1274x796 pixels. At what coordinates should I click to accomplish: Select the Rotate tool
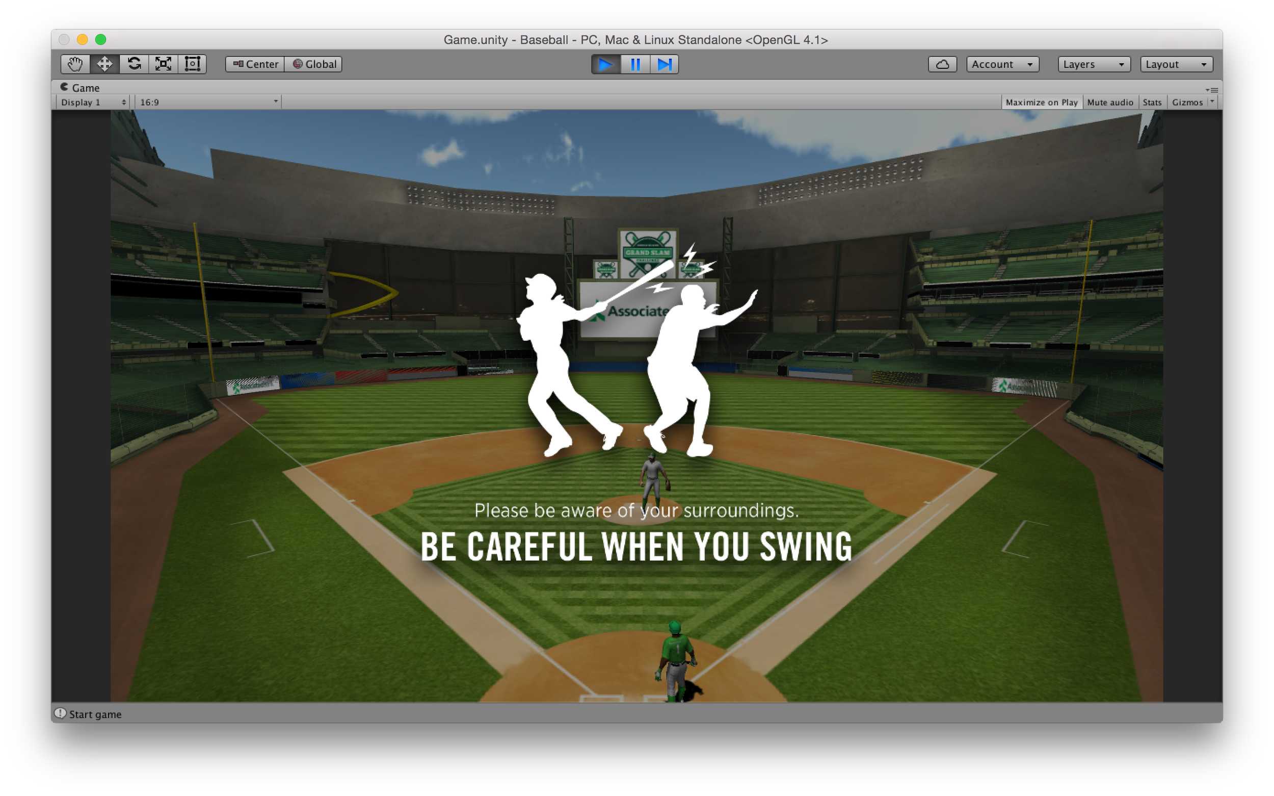point(134,64)
